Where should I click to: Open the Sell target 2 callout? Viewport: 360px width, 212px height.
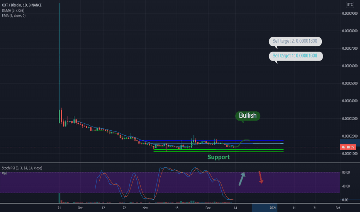295,42
